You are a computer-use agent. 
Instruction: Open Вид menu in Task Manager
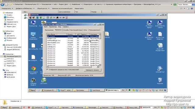(x=60, y=27)
